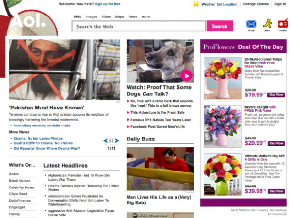This screenshot has width=291, height=218.
Task: Open the Sign up for free link
Action: tap(108, 4)
